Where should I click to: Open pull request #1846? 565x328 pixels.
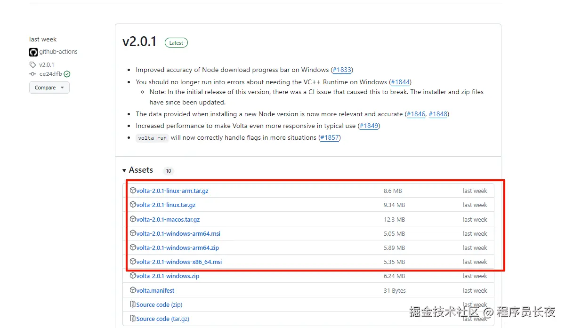(416, 114)
